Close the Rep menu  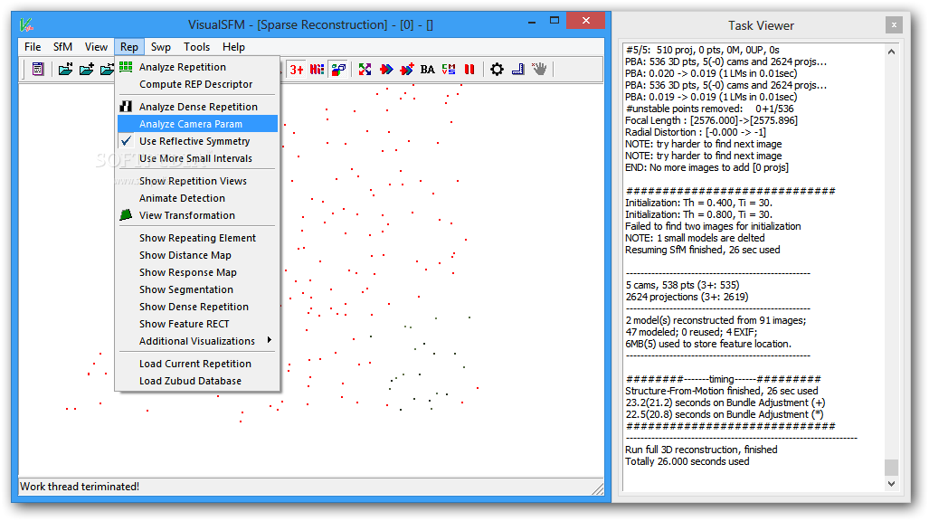click(x=129, y=47)
